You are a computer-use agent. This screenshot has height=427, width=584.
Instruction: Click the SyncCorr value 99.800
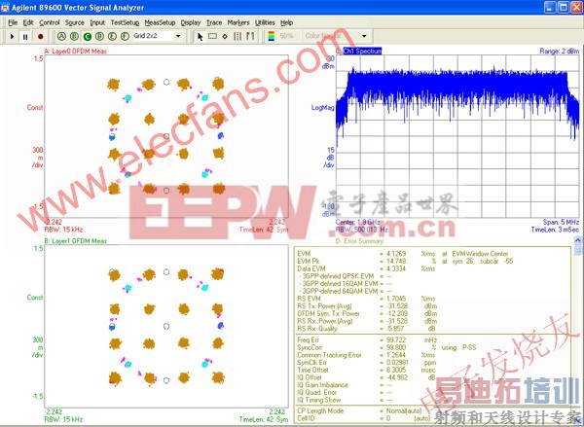[x=396, y=347]
